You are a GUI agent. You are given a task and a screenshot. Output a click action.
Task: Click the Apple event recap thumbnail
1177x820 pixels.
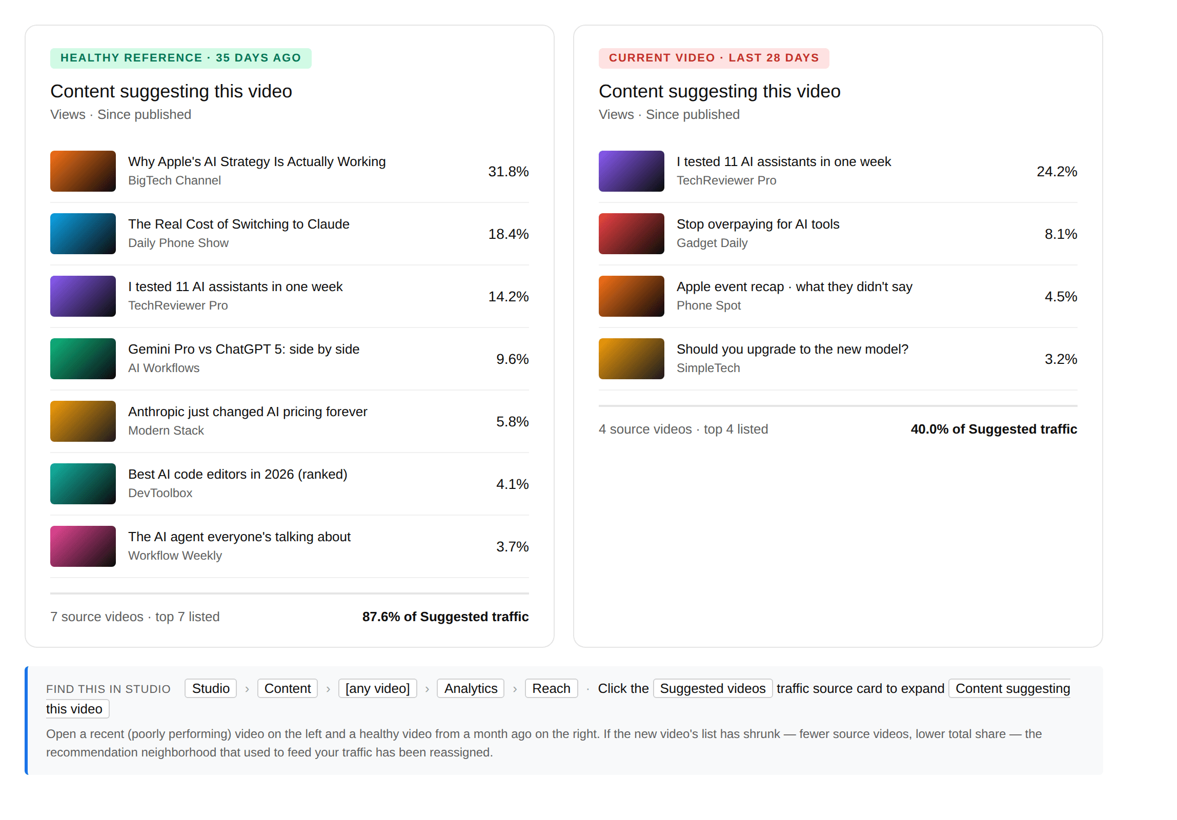tap(632, 296)
